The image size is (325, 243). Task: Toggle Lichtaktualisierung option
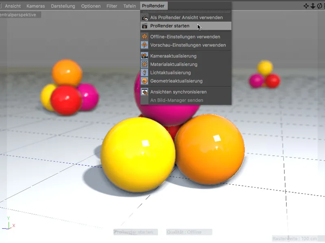click(x=186, y=72)
